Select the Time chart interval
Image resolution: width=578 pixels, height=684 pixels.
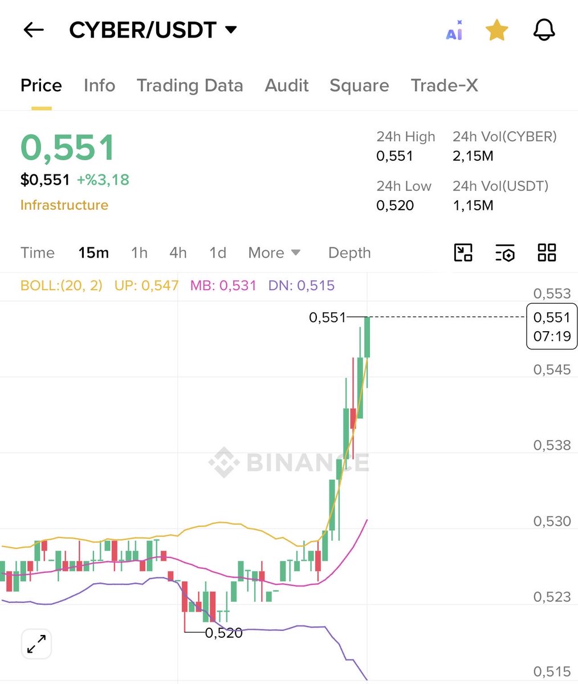coord(38,253)
